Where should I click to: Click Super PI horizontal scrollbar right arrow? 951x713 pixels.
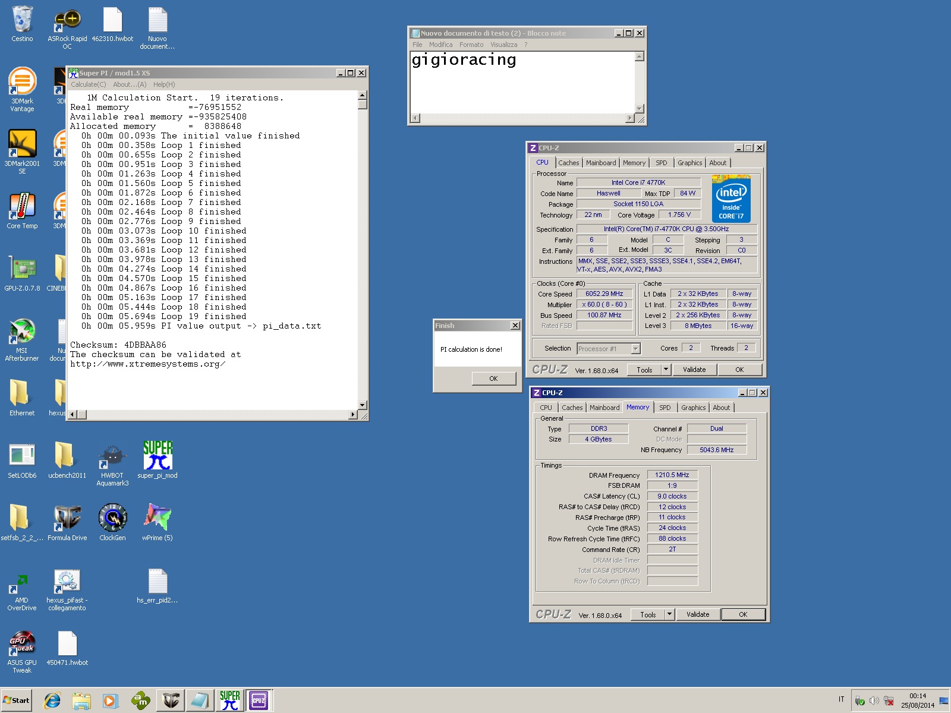pyautogui.click(x=353, y=414)
